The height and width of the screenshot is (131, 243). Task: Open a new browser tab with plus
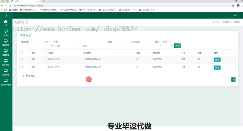coord(43,1)
